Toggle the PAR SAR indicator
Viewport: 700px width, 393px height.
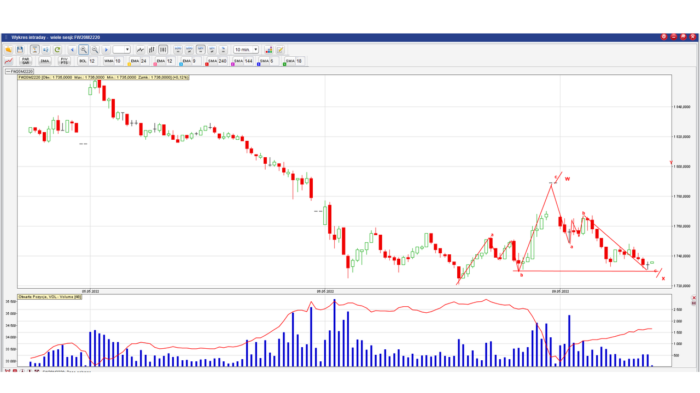pyautogui.click(x=26, y=61)
